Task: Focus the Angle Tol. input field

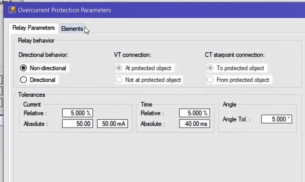Action: (276, 119)
